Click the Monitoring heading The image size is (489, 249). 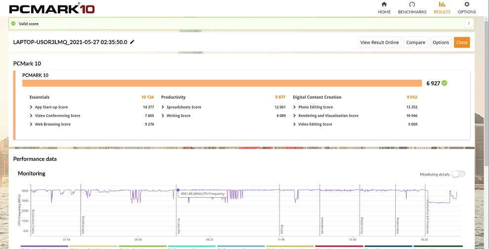pyautogui.click(x=32, y=174)
